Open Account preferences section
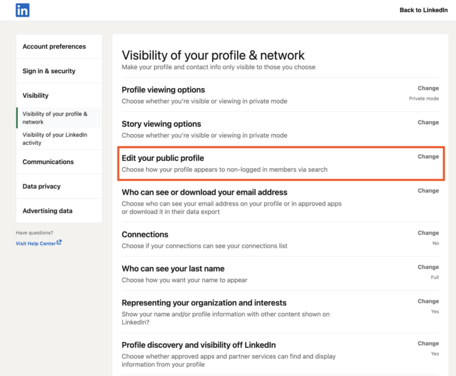 pyautogui.click(x=54, y=46)
